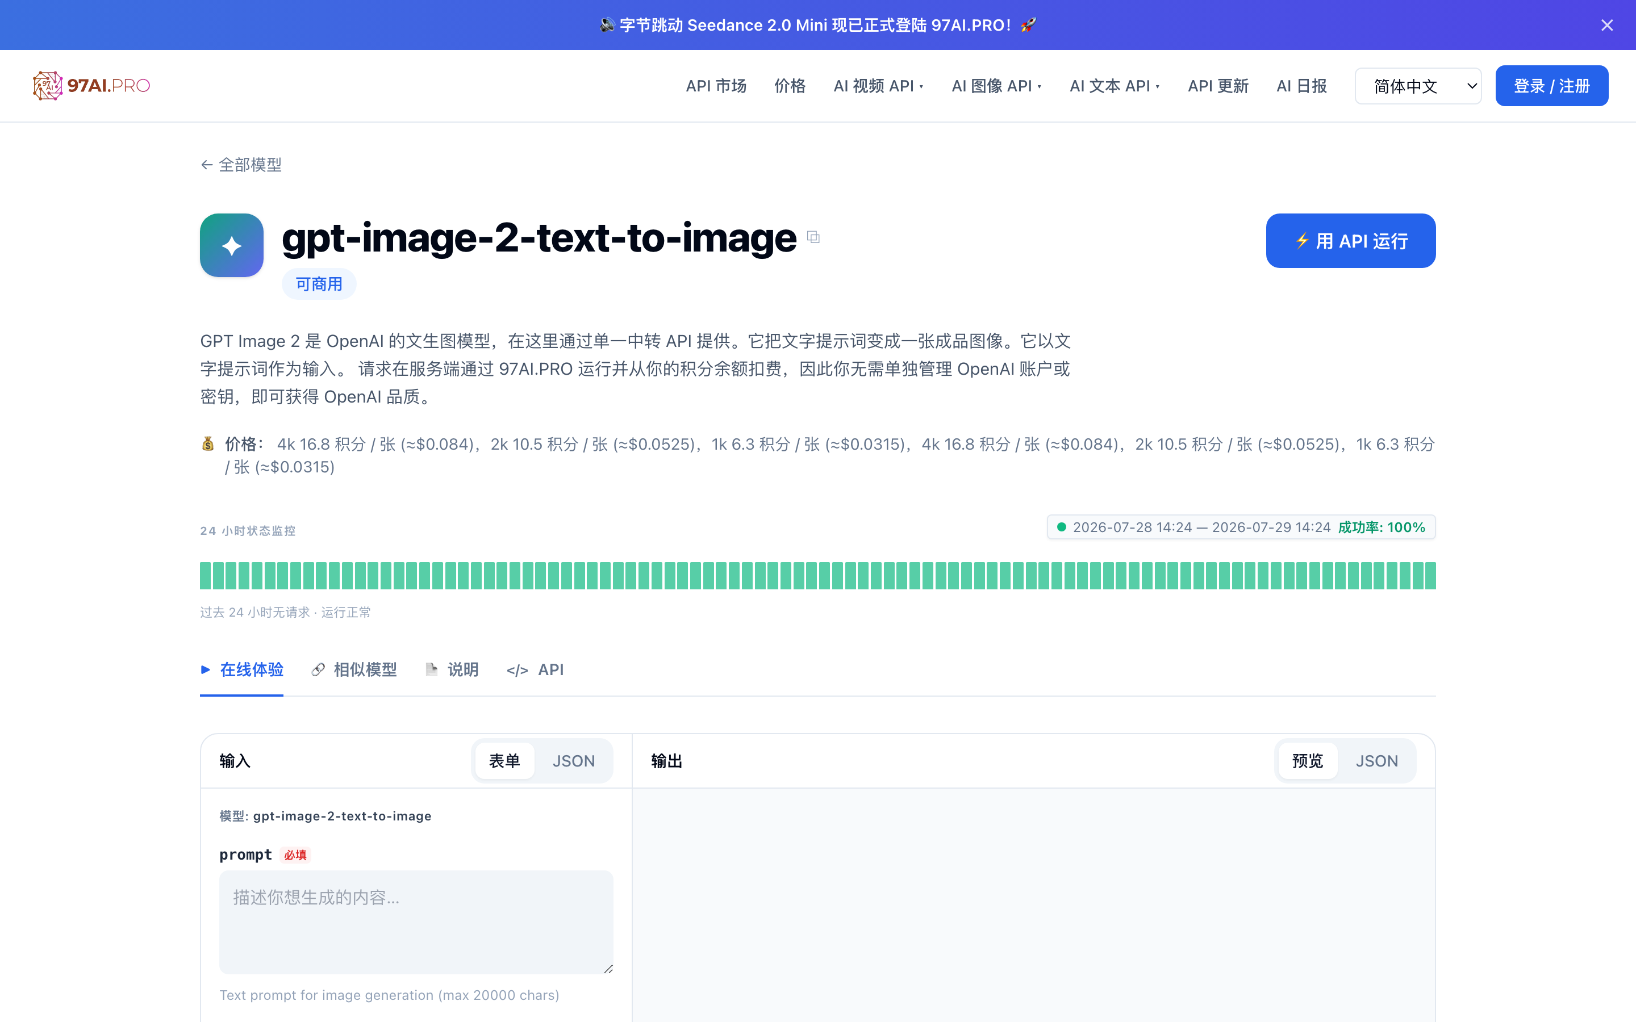
Task: Open the 简体中文 language selector
Action: [1418, 86]
